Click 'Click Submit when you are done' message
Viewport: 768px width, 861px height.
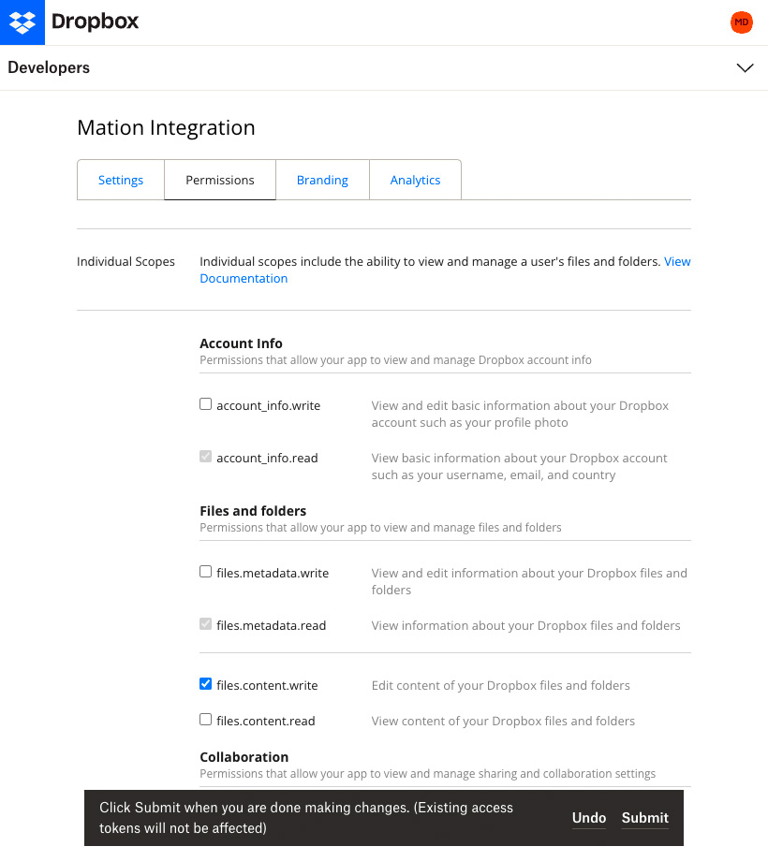(306, 818)
